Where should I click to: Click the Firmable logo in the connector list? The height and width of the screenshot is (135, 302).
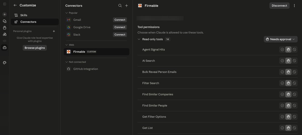(x=68, y=52)
